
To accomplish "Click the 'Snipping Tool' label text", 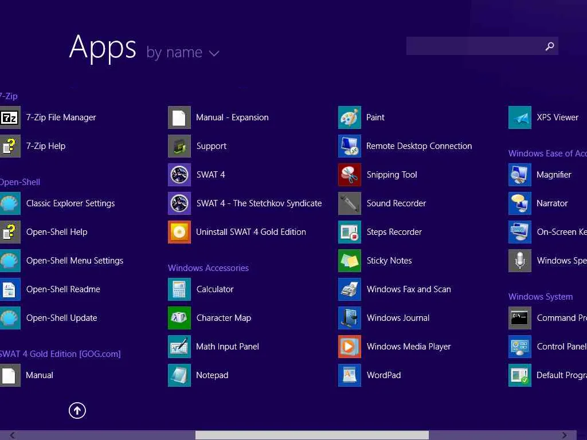I will [392, 175].
